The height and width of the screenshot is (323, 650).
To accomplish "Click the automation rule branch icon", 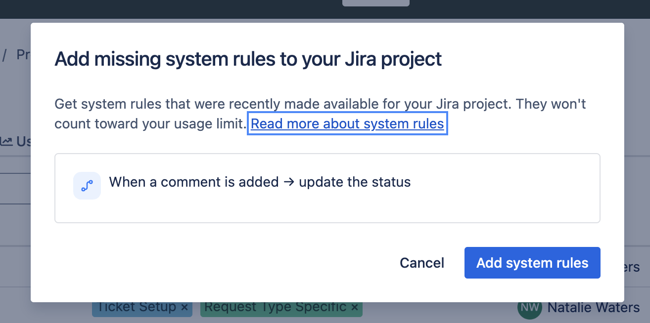I will click(x=87, y=186).
